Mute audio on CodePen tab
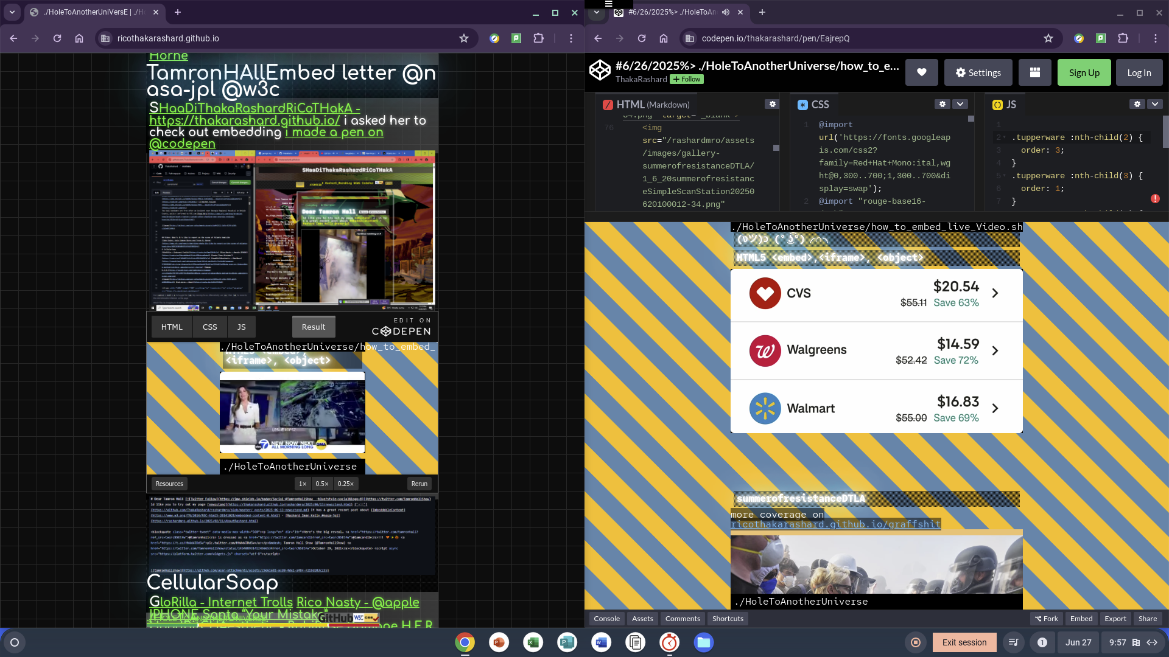Viewport: 1169px width, 657px height. 726,12
